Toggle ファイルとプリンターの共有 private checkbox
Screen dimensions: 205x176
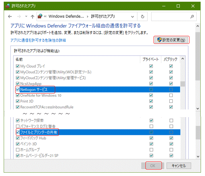(x=151, y=132)
